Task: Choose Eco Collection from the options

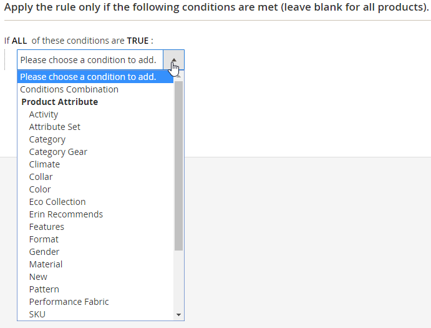Action: pos(57,202)
